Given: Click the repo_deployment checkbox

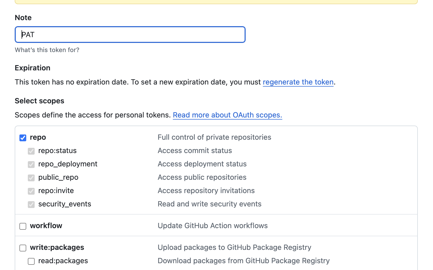Looking at the screenshot, I should click(x=31, y=165).
